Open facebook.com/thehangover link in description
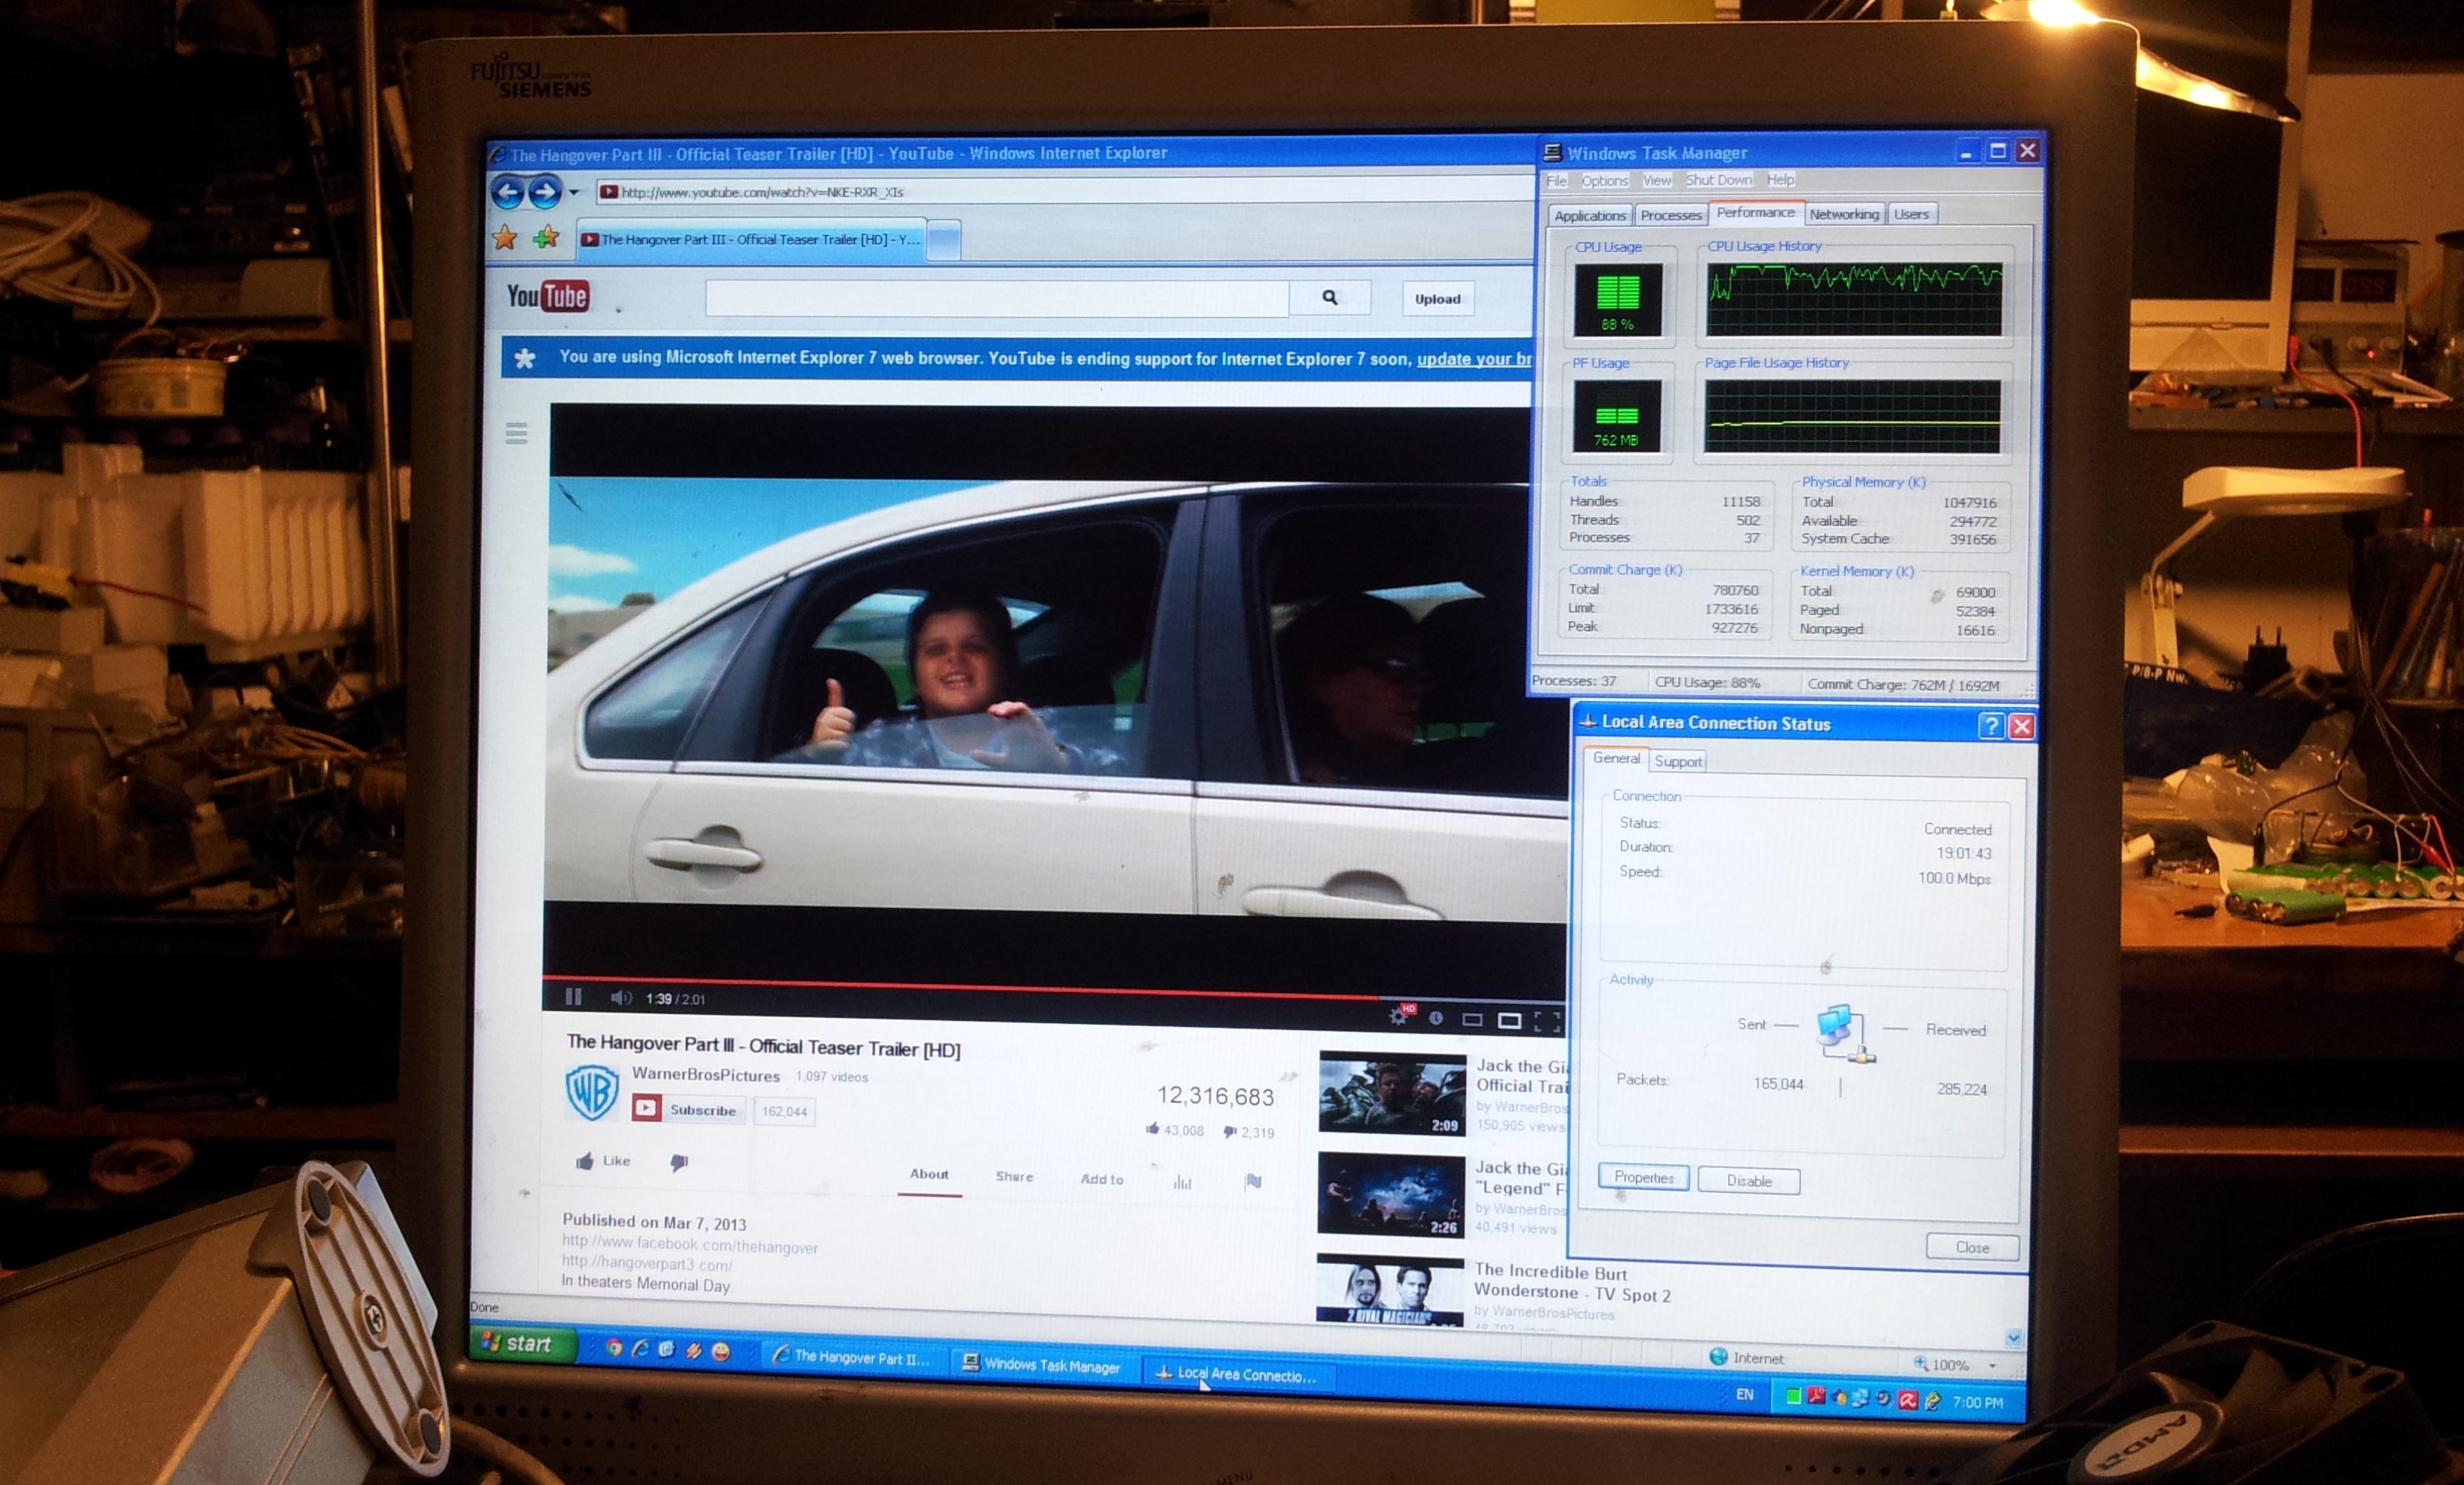Viewport: 2464px width, 1485px height. pyautogui.click(x=690, y=1245)
